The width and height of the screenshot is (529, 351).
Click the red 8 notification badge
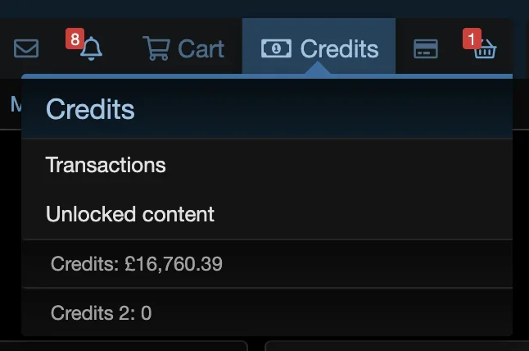tap(75, 39)
